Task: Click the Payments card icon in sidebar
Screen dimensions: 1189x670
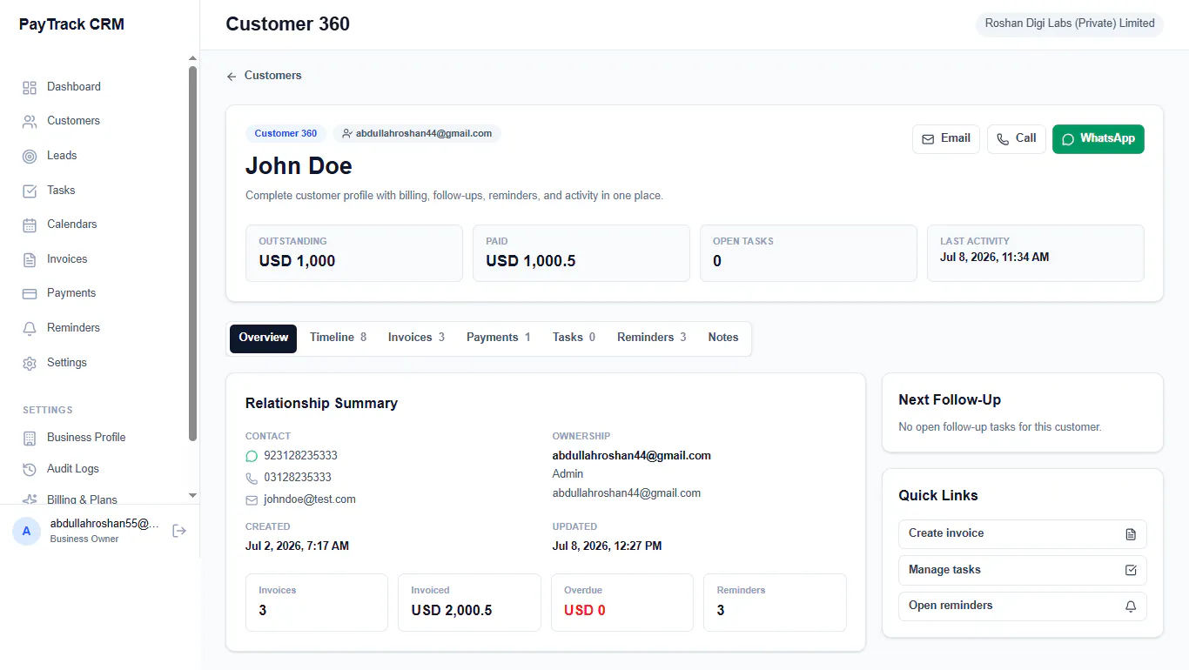Action: [x=30, y=293]
